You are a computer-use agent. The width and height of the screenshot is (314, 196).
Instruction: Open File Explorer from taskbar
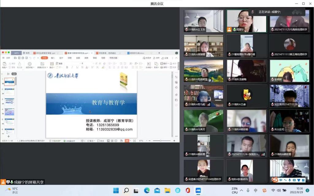click(167, 190)
